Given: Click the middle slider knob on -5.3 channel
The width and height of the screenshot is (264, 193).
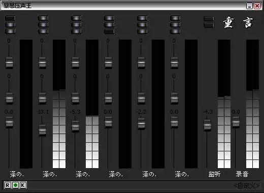Looking at the screenshot, I should pyautogui.click(x=75, y=98).
